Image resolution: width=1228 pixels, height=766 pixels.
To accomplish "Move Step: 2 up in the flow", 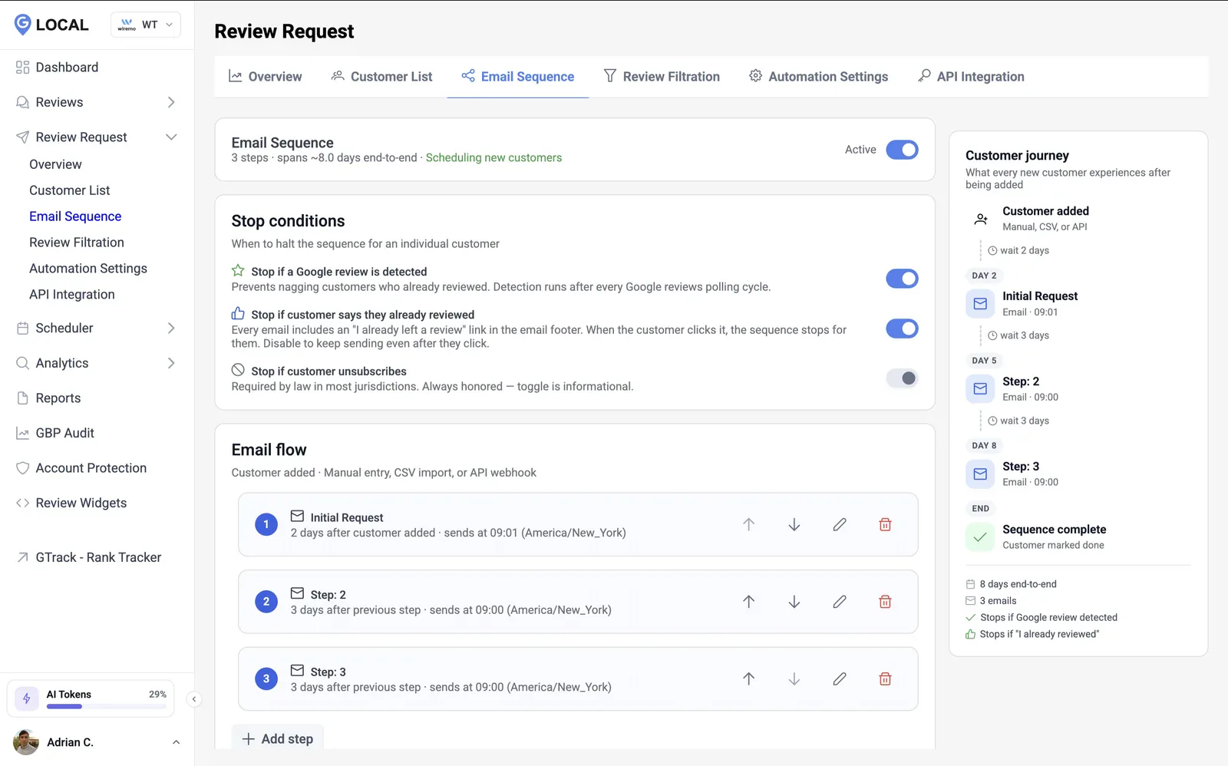I will point(748,602).
